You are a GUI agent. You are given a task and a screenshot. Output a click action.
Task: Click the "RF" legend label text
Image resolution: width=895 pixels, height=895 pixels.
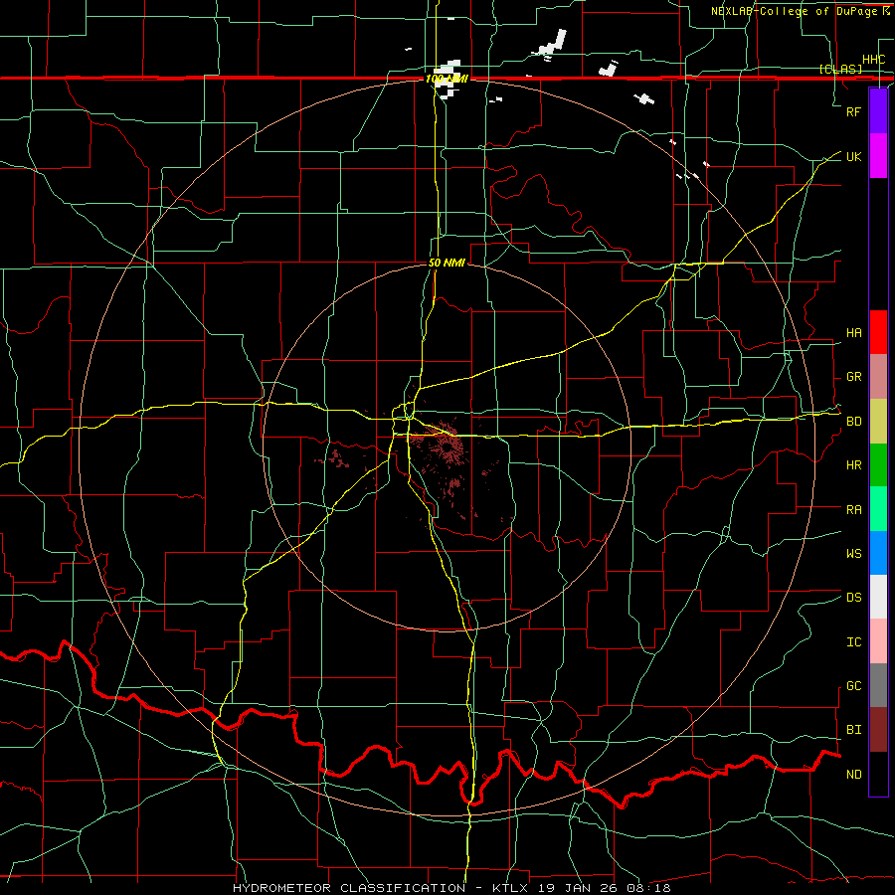pos(853,111)
